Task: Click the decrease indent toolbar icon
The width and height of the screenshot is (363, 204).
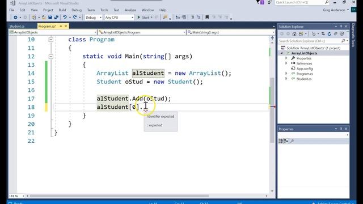Action: click(178, 18)
